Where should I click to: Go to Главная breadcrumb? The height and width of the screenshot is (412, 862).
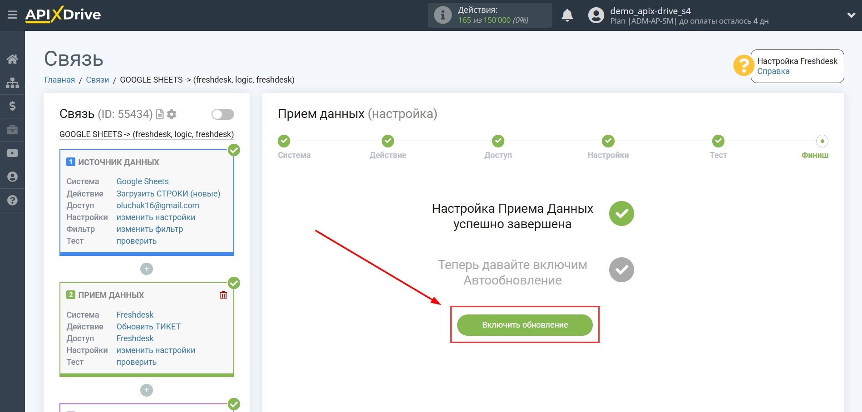59,80
